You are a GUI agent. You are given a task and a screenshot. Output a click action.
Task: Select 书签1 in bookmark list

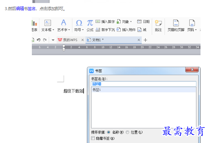144,90
